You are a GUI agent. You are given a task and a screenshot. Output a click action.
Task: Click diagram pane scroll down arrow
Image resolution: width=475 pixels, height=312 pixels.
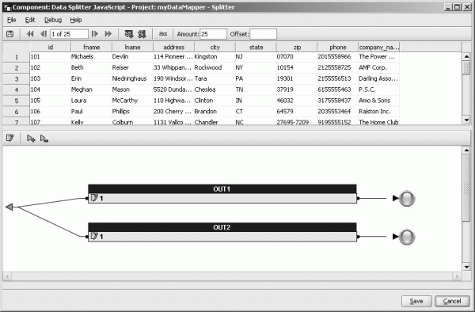pos(466,267)
